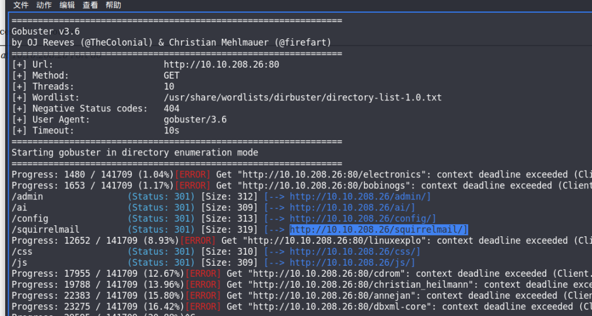Click the linuxexplo error URL

[334, 240]
